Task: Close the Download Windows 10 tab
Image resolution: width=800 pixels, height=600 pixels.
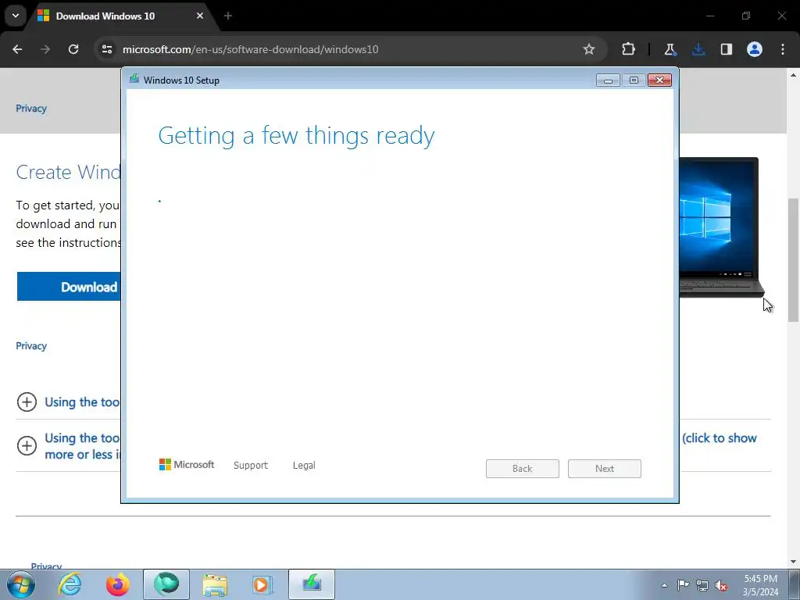Action: [200, 16]
